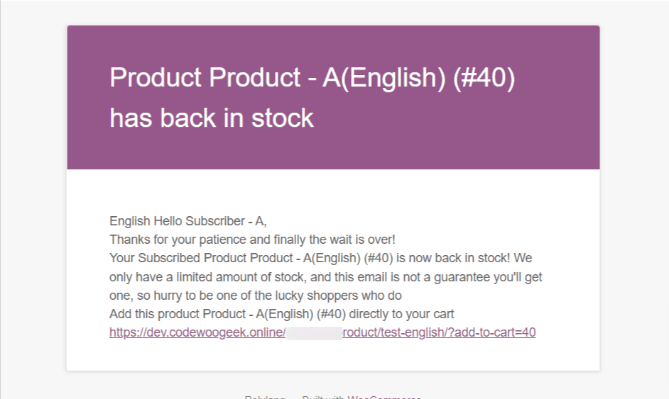The image size is (669, 399).
Task: Click the "one, so hurry to be" line
Action: tap(256, 296)
